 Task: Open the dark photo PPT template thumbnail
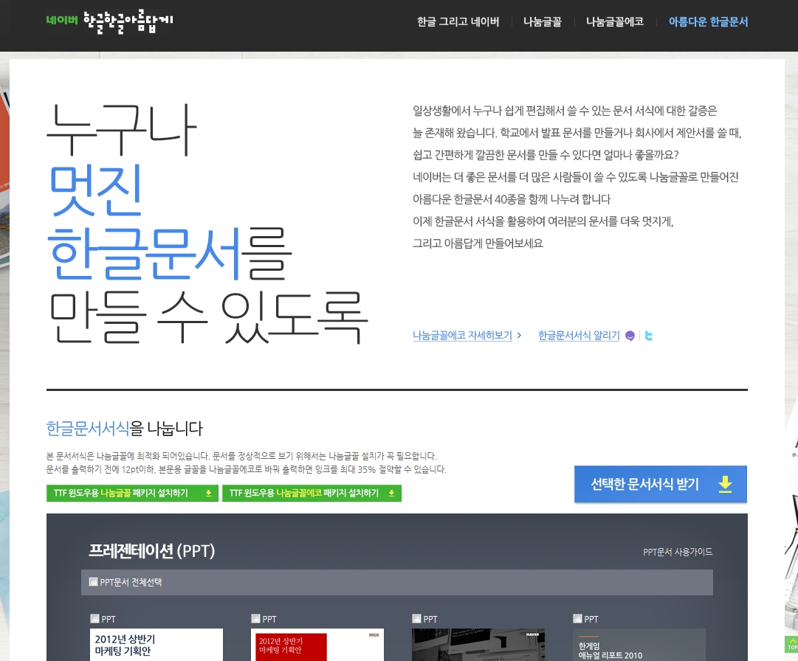tap(478, 645)
